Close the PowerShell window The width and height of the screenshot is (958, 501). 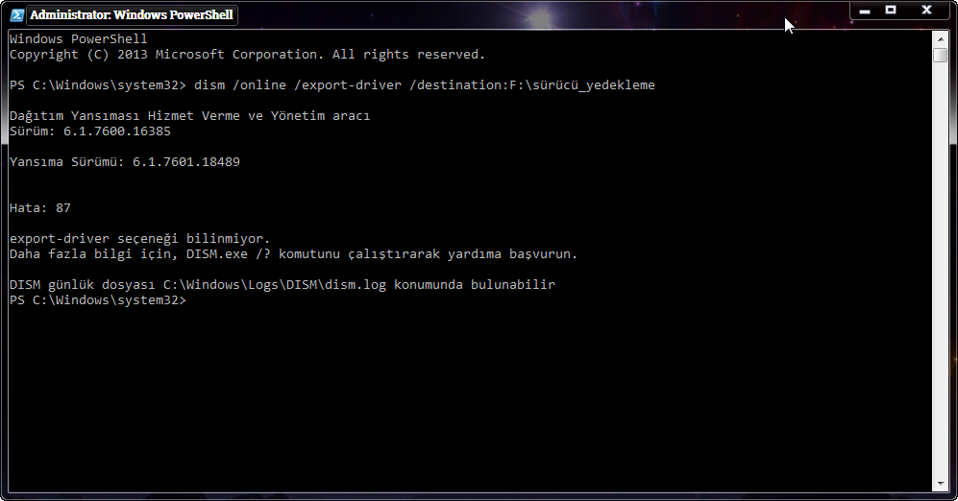[x=927, y=11]
